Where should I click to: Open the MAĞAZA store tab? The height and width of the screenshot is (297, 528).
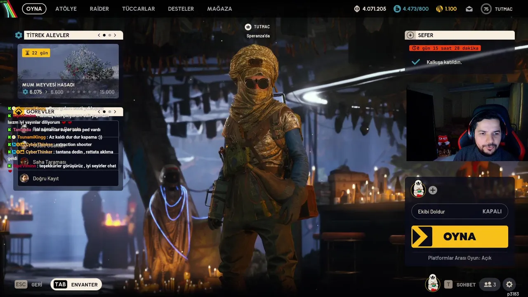(219, 9)
